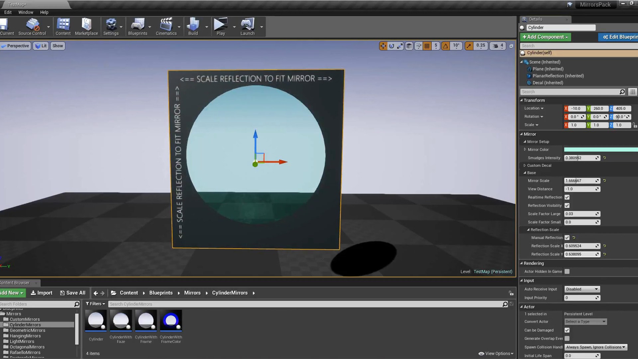Toggle the Can be Damaged checkbox
Screen dimensions: 638x359
coord(567,330)
